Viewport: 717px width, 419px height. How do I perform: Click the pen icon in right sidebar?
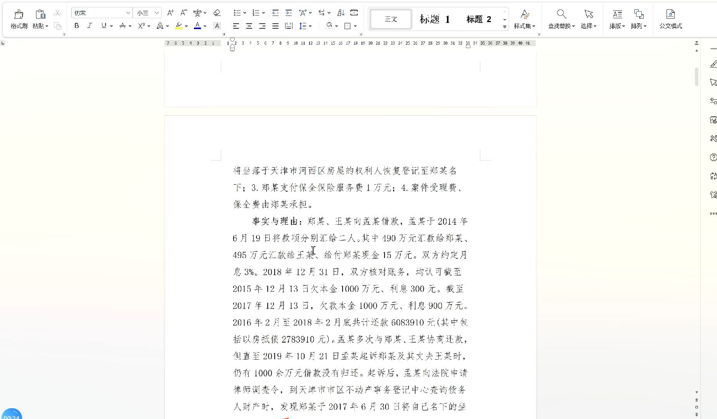tap(713, 64)
